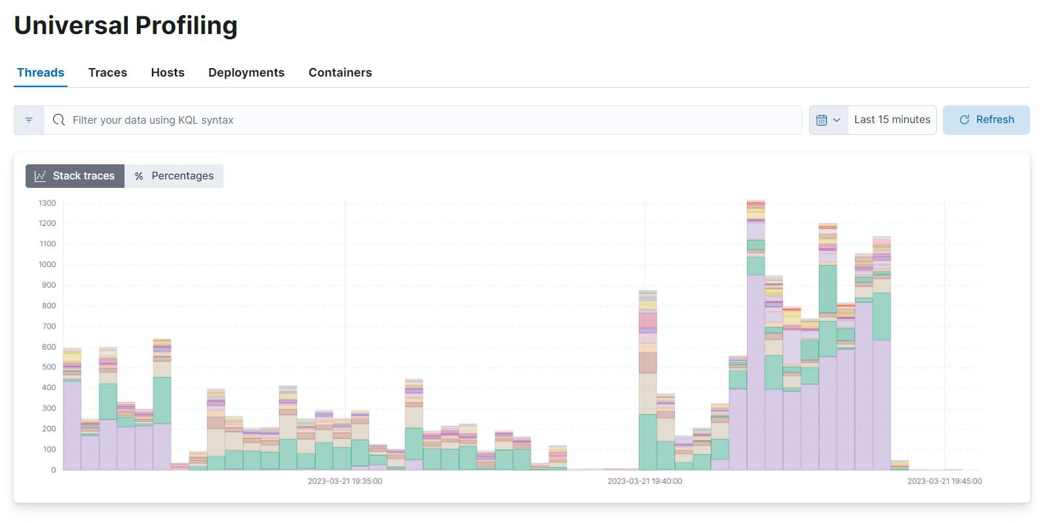
Task: Switch to the Traces tab
Action: coord(107,73)
